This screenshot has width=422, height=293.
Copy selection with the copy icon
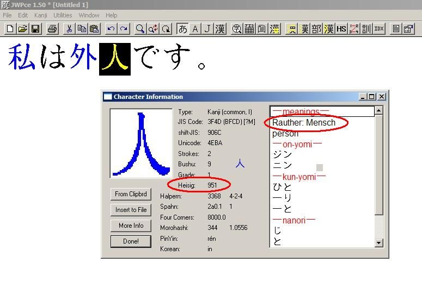tap(82, 28)
